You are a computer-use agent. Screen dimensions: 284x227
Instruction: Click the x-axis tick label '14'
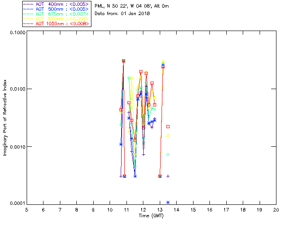[x=177, y=210]
